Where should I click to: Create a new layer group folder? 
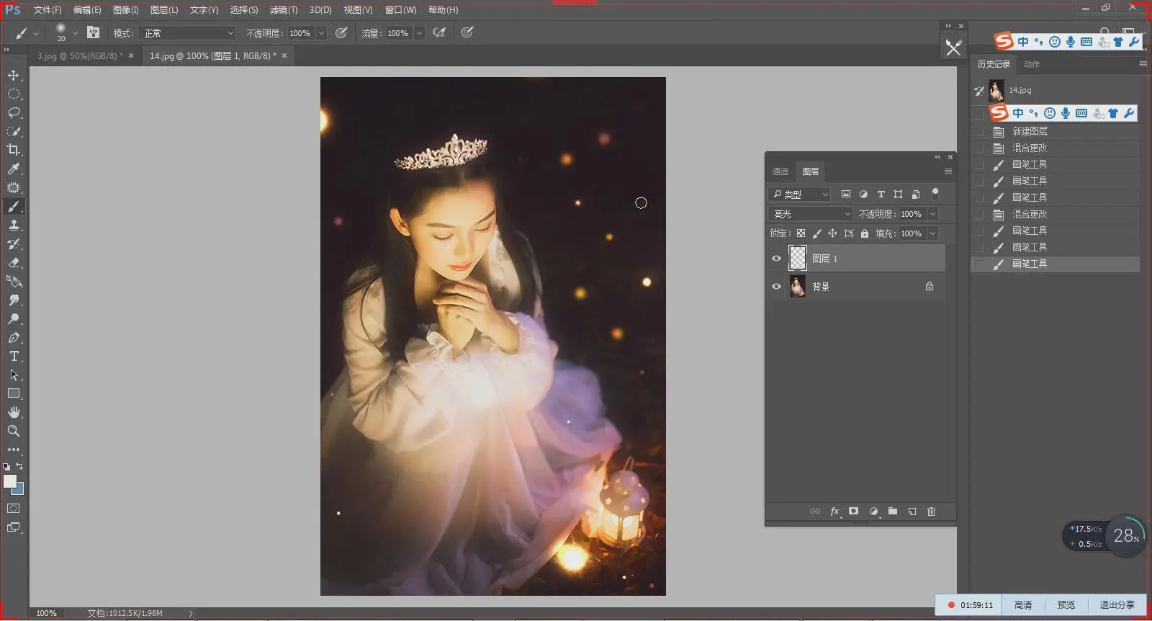click(893, 511)
